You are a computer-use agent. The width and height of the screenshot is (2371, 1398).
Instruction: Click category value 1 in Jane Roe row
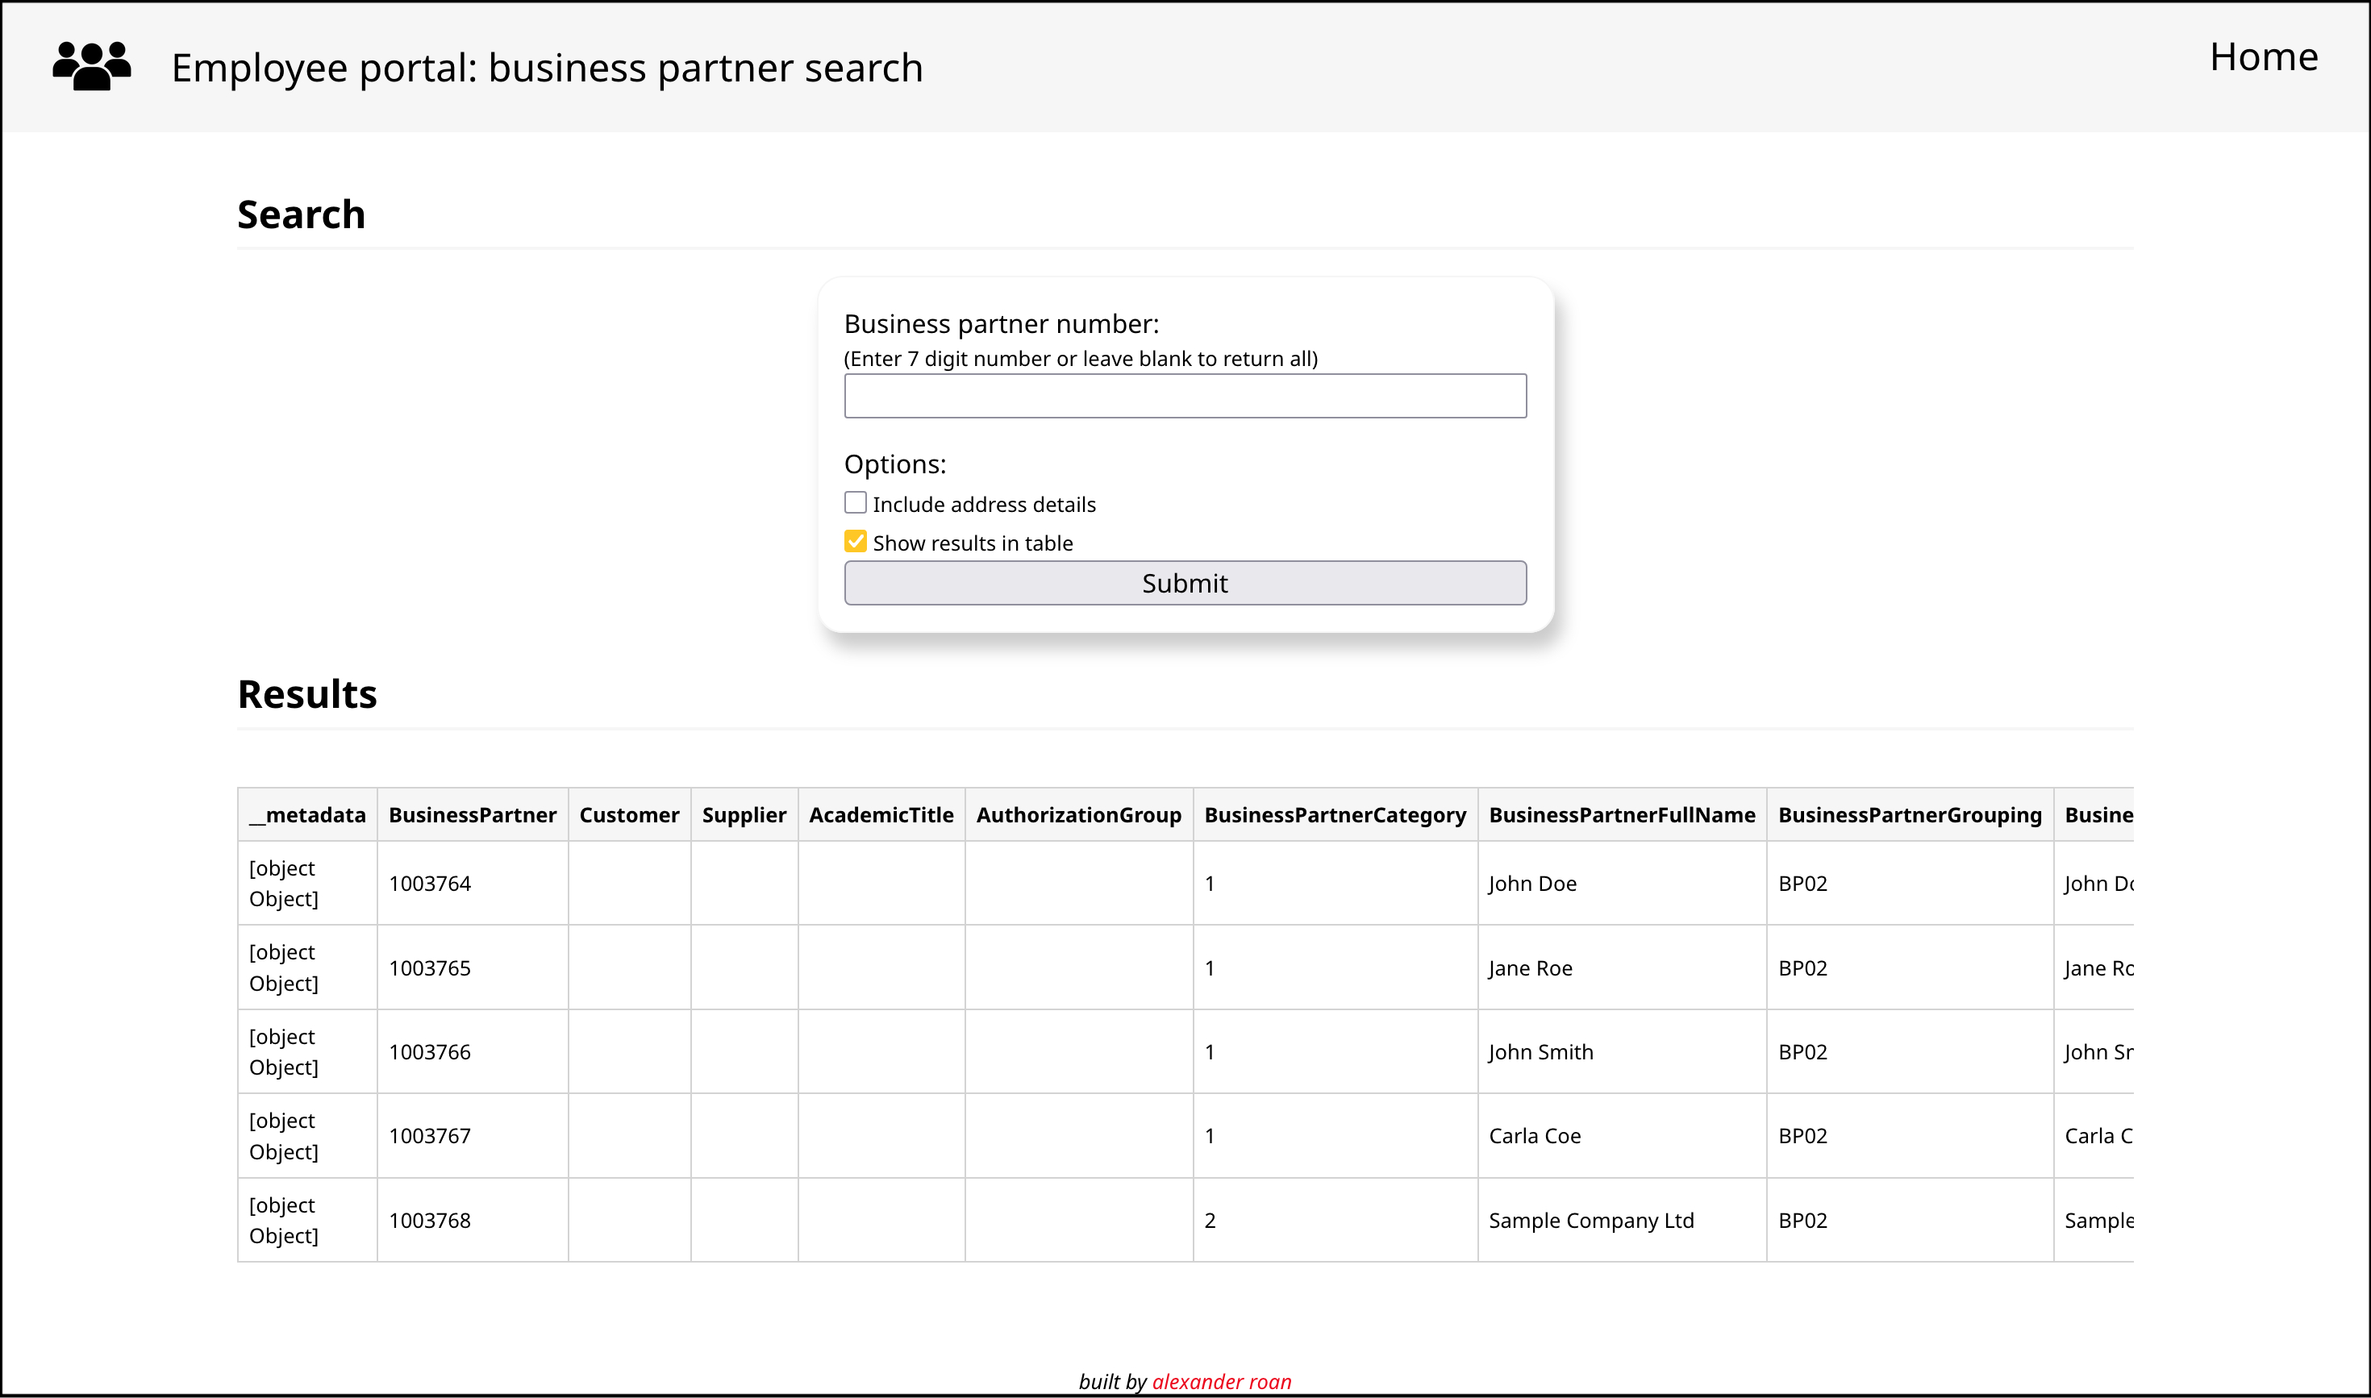(x=1209, y=967)
